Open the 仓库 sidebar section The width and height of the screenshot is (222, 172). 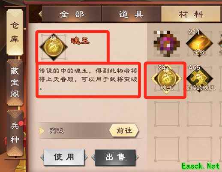coord(15,32)
